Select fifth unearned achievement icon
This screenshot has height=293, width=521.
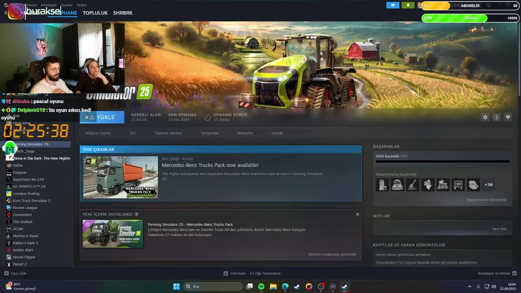tap(443, 185)
